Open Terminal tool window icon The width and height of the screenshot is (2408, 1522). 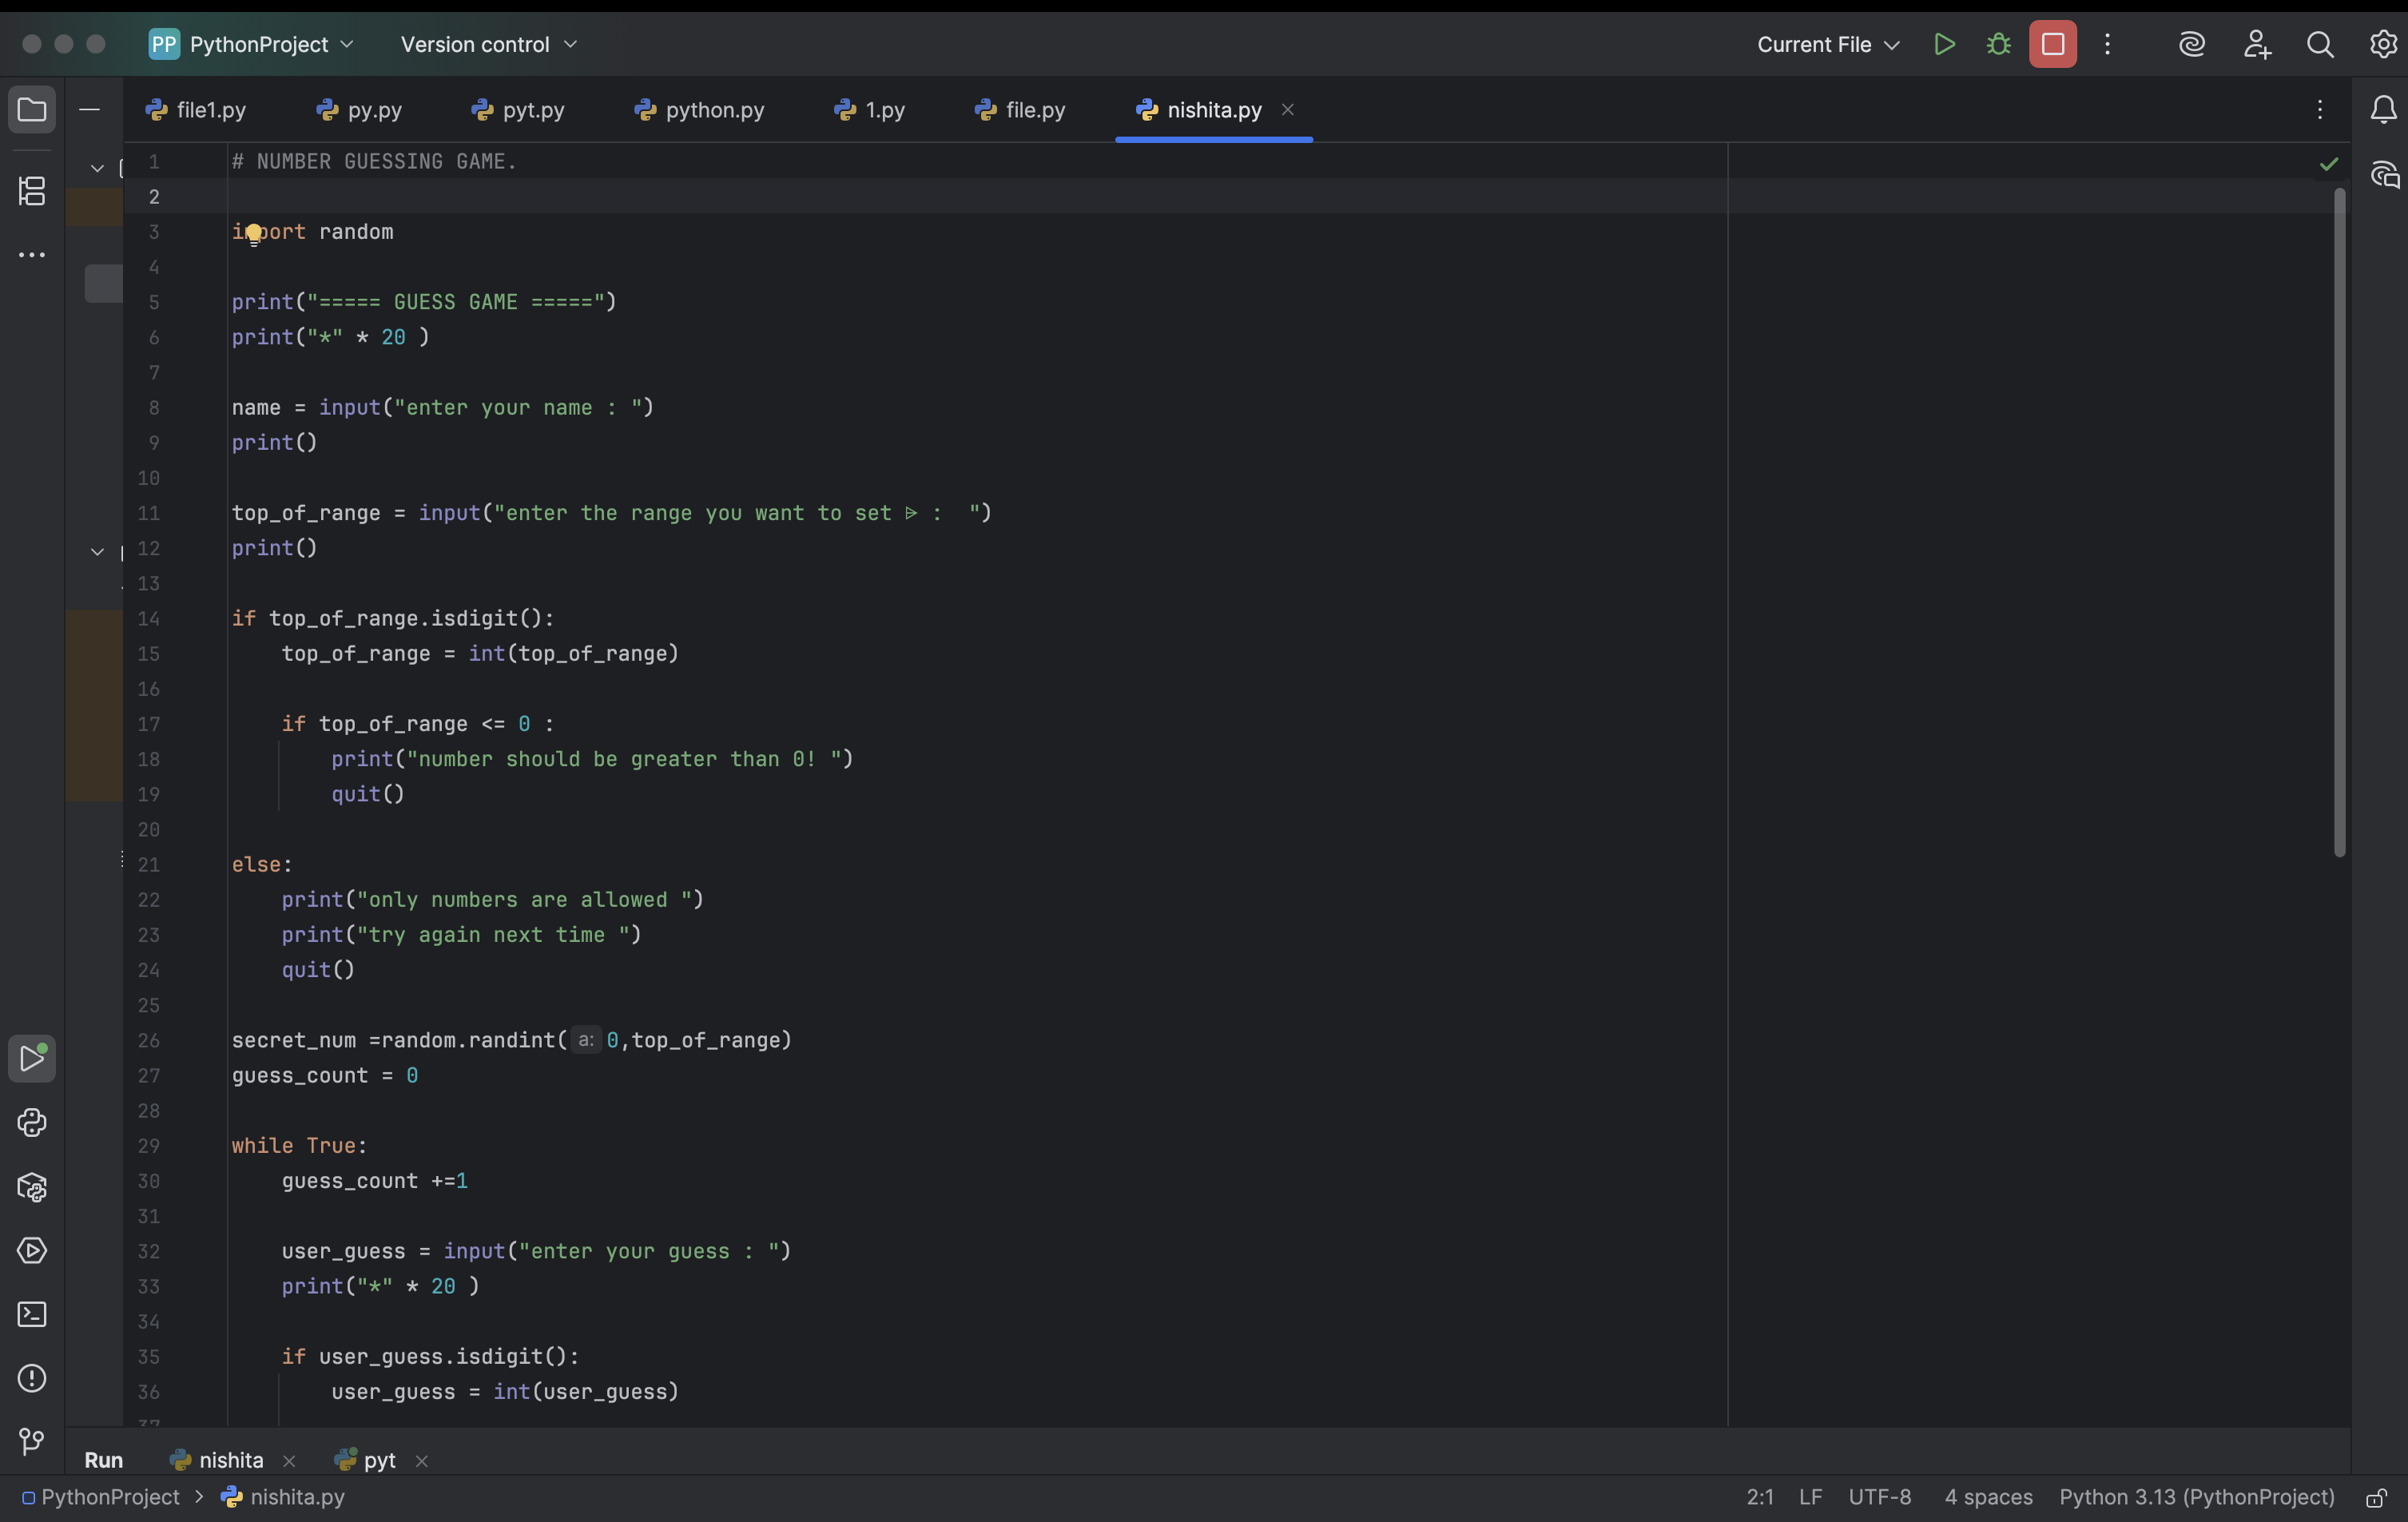(32, 1314)
